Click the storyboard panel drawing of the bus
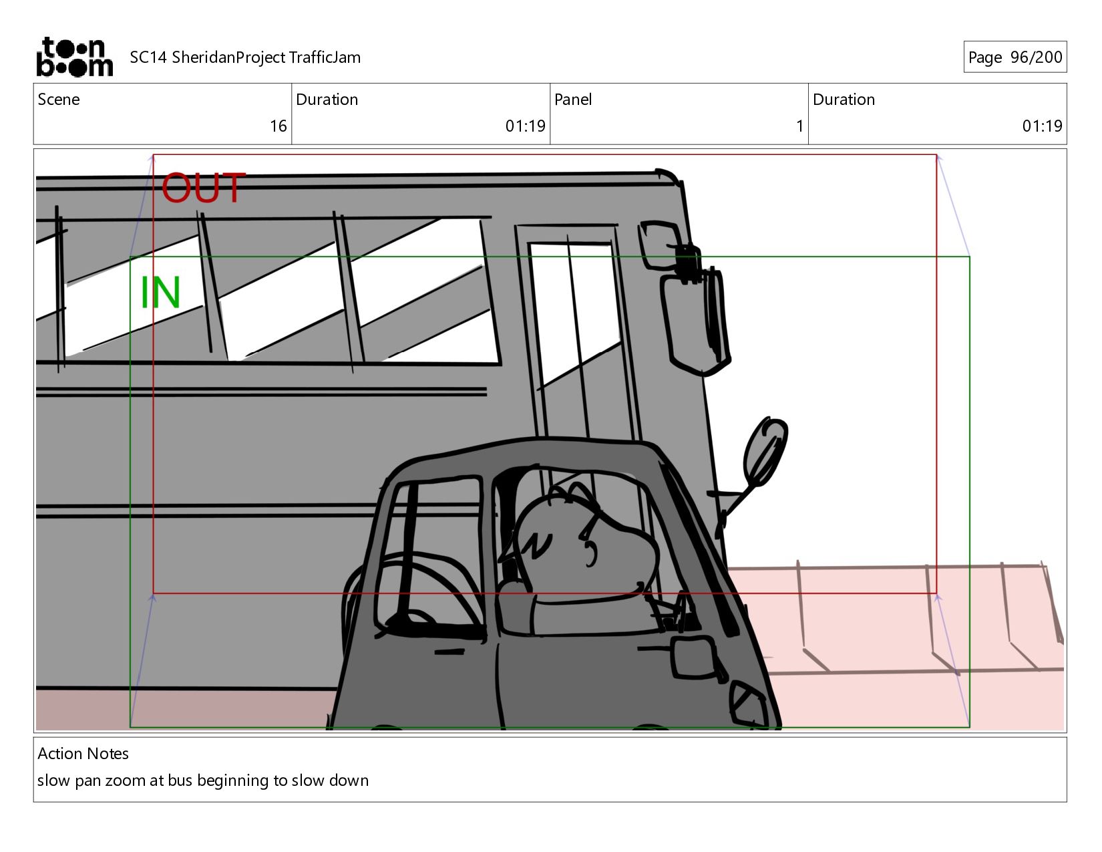This screenshot has height=852, width=1102. click(550, 440)
